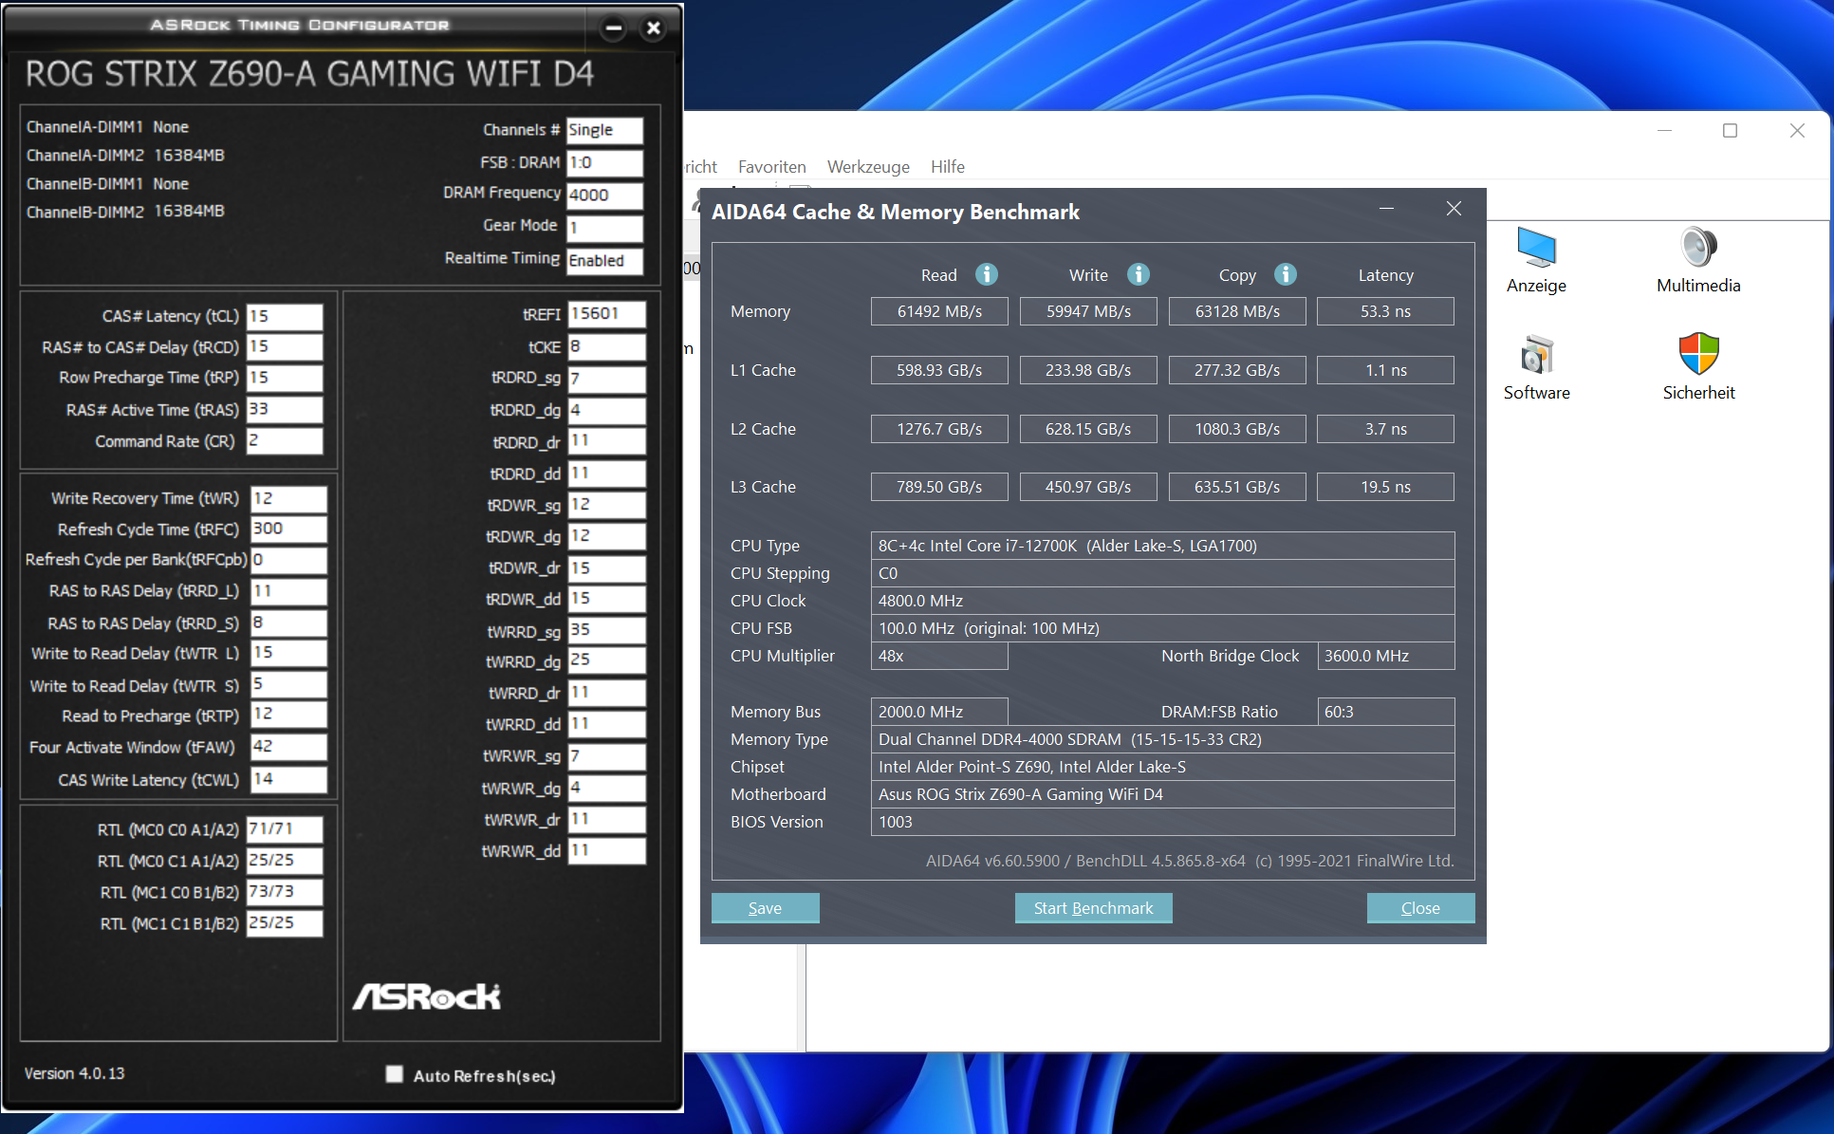Image resolution: width=1834 pixels, height=1134 pixels.
Task: Click the DRAM Frequency field showing 4000
Action: coord(604,195)
